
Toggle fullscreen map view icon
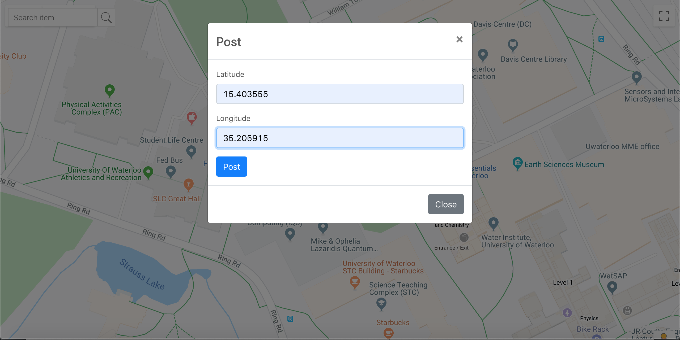(x=664, y=16)
